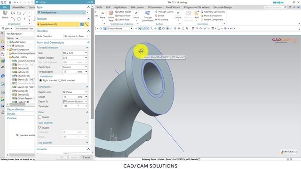Click the point constructor icon beside Specify Point
Image resolution: width=301 pixels, height=169 pixels.
tap(87, 24)
